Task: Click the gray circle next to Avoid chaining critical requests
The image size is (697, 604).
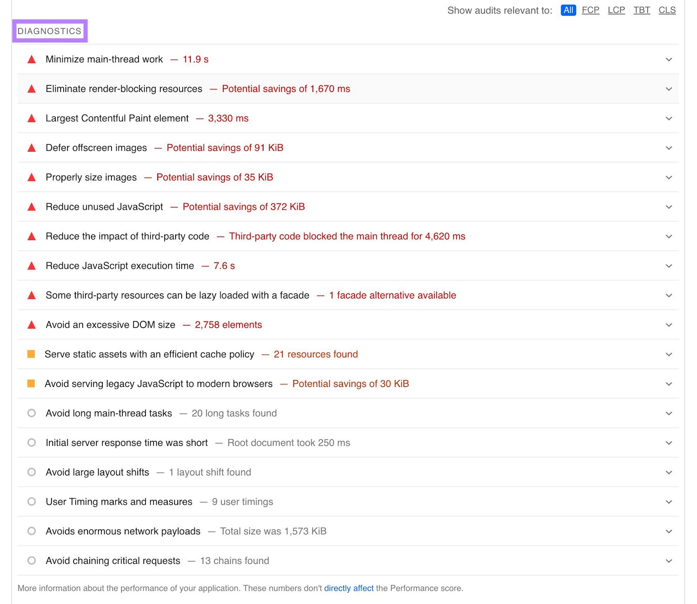Action: click(31, 561)
